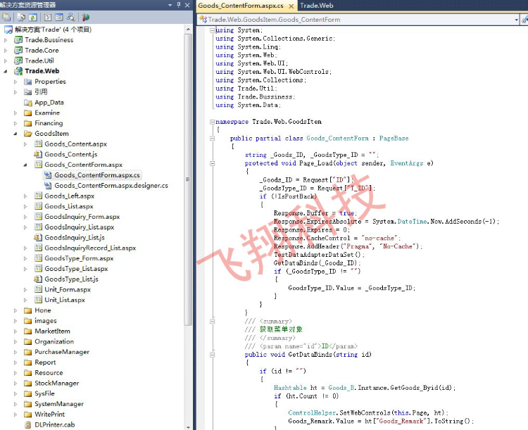The height and width of the screenshot is (430, 528).
Task: Toggle the auto-hide pin of Solution Explorer
Action: point(179,5)
